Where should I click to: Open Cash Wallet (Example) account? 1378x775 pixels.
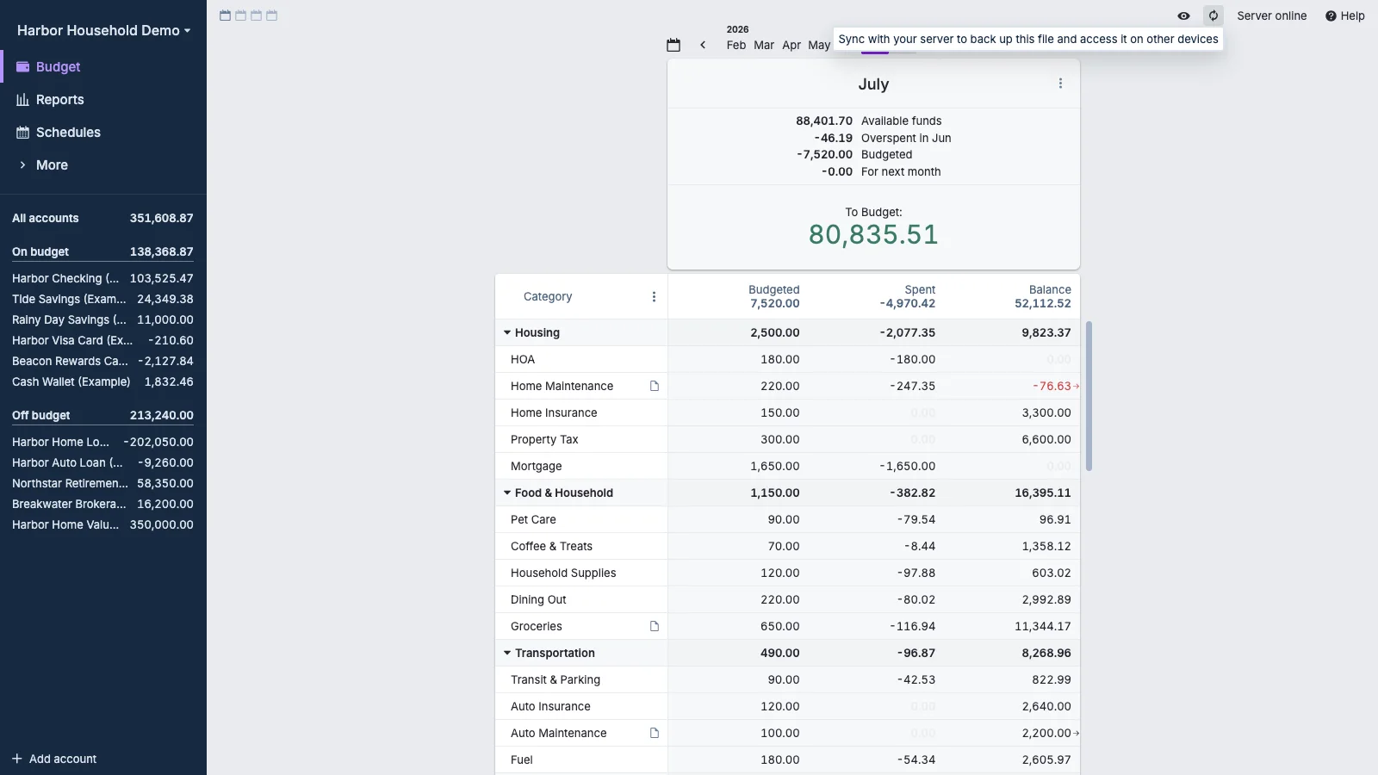pos(102,381)
